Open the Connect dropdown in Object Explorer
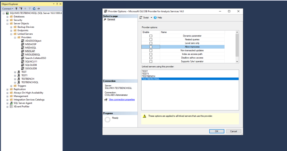Viewport: 287px width, 151px height. coord(8,9)
